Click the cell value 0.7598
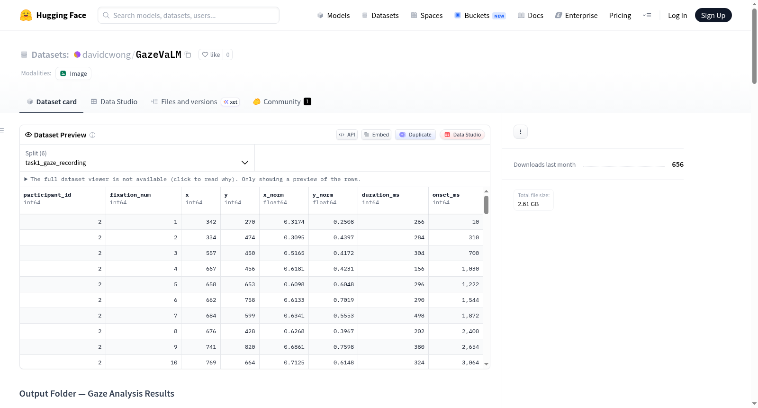The image size is (758, 408). point(343,347)
